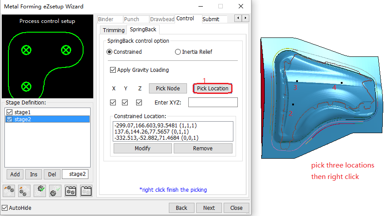Select the SpringBack sub-tab
Screen dimensions: 385x216
[x=143, y=30]
